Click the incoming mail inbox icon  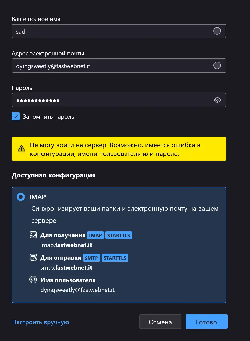pos(33,235)
